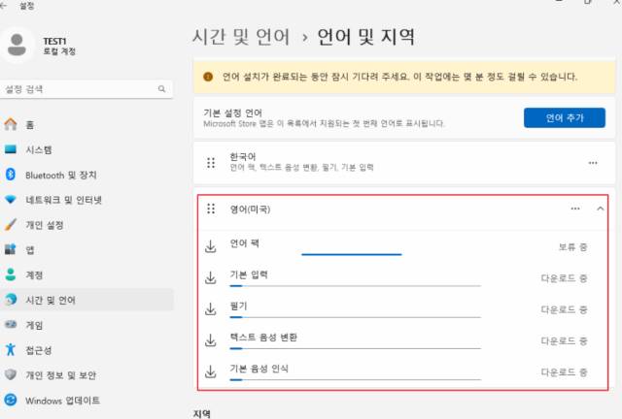Select 홈 in the sidebar
622x419 pixels.
[29, 124]
